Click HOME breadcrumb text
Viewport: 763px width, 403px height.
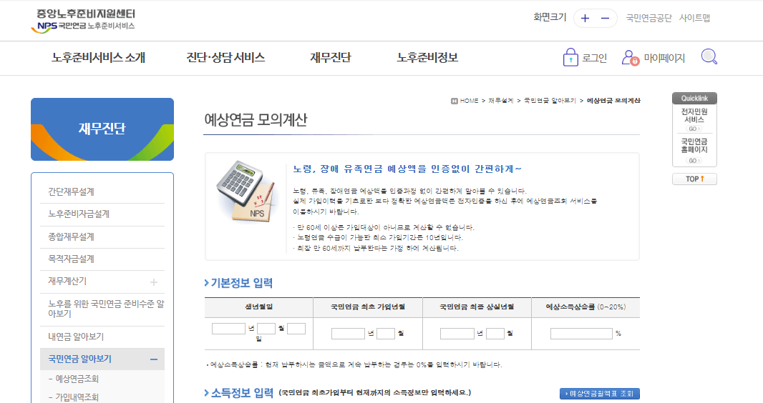469,101
